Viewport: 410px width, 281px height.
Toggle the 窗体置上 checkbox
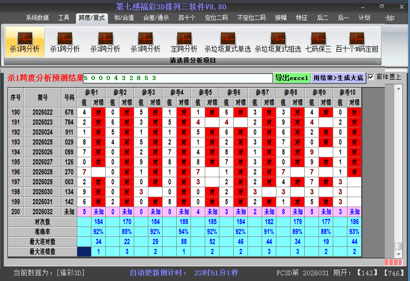point(371,77)
